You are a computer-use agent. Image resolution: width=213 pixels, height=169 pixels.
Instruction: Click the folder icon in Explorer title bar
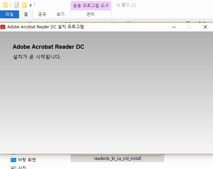(5, 5)
